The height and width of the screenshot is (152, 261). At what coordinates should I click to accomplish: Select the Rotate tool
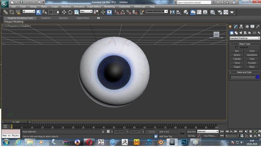pos(70,12)
